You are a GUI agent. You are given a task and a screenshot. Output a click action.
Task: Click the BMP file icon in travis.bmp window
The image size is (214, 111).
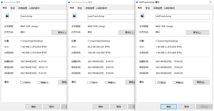7,16
